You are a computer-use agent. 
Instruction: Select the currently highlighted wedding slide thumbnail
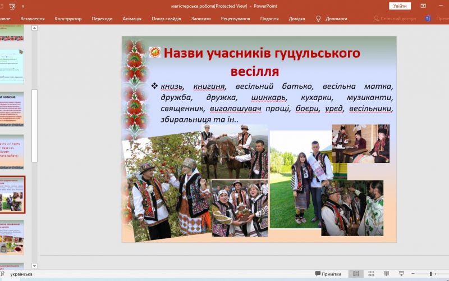pyautogui.click(x=12, y=194)
